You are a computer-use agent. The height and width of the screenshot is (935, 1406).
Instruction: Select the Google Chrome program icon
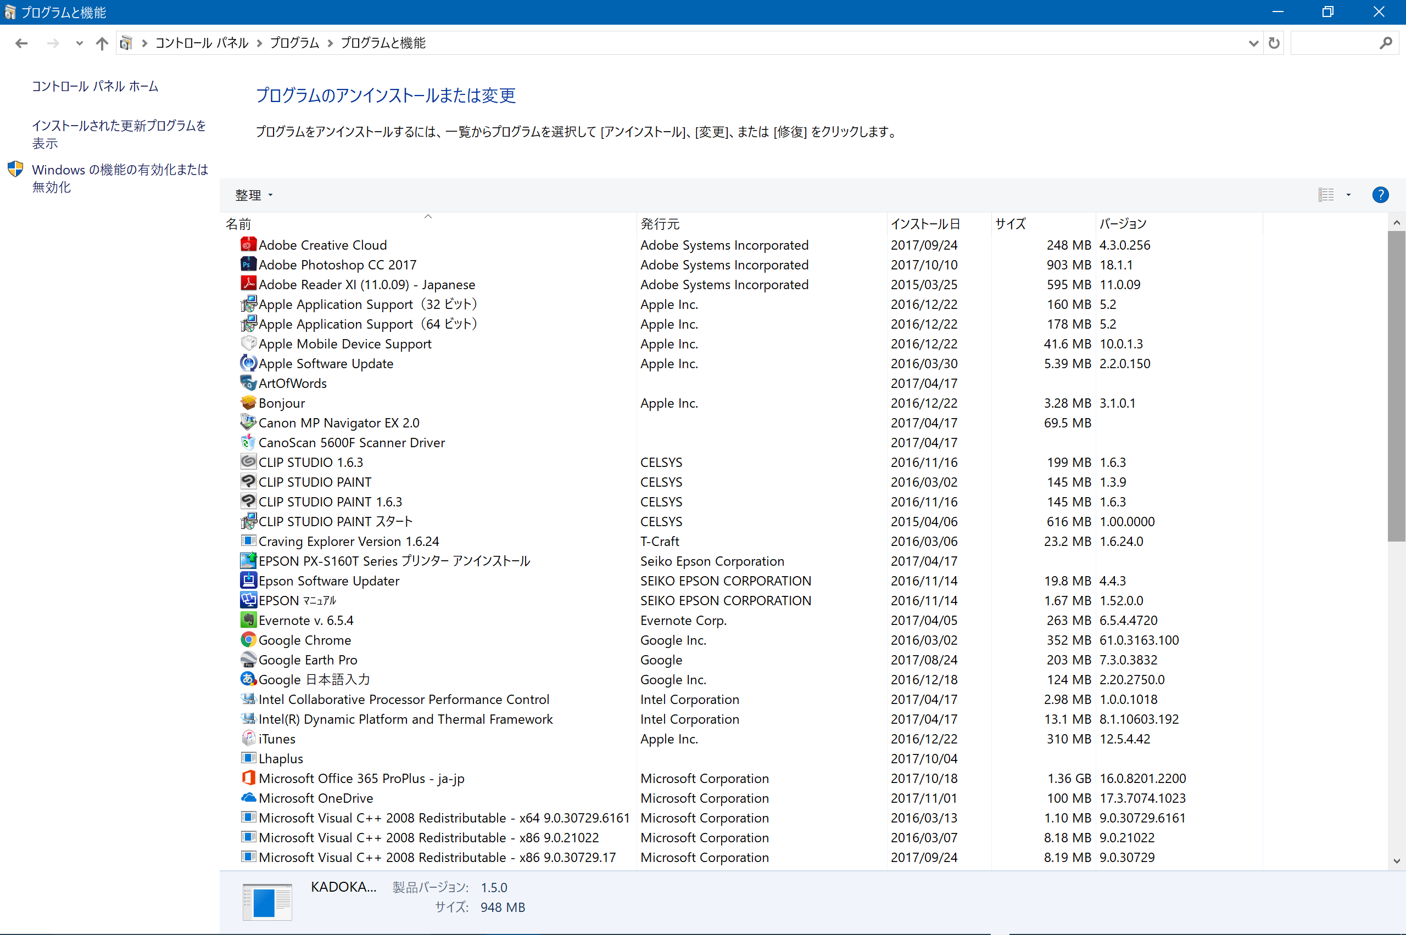click(x=248, y=640)
